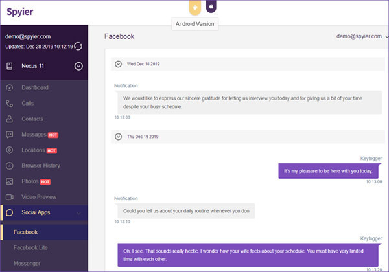This screenshot has height=272, width=389.
Task: Click the Dashboard gauge icon
Action: point(10,87)
